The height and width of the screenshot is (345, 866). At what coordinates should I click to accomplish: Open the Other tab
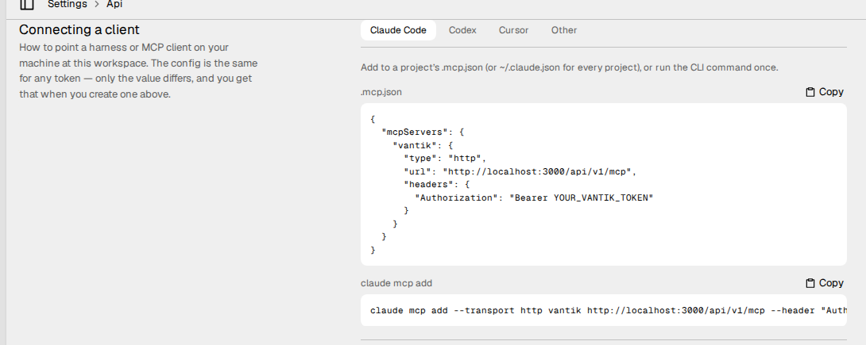pyautogui.click(x=564, y=30)
